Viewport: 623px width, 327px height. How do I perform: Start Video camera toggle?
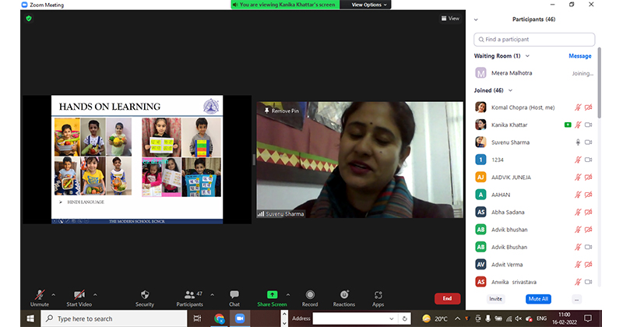point(79,295)
